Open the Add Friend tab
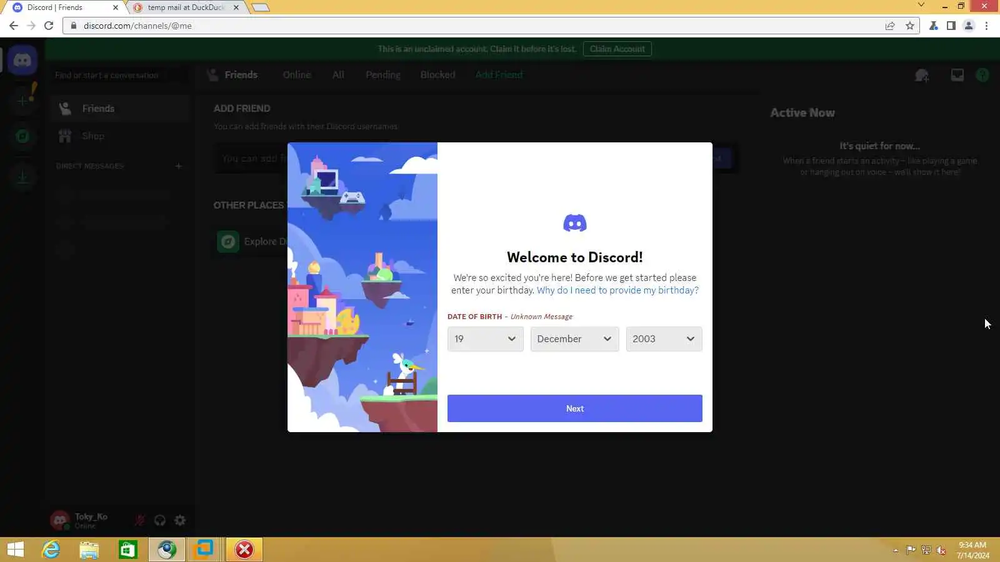 click(x=499, y=75)
